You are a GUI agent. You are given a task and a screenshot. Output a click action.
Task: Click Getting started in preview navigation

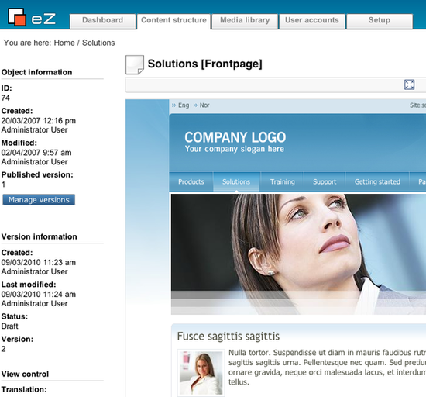pyautogui.click(x=377, y=181)
